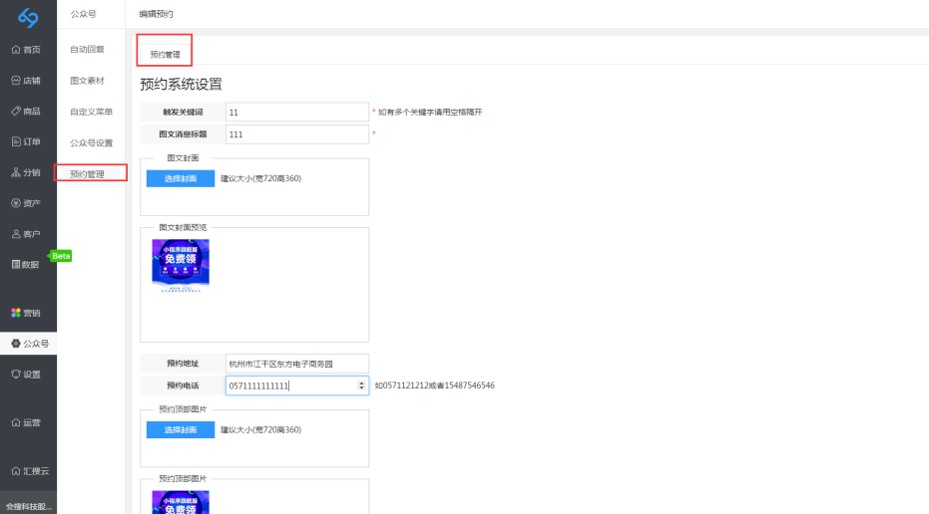This screenshot has width=929, height=514.
Task: Go to 自定义菜单 custom menu page
Action: point(91,112)
